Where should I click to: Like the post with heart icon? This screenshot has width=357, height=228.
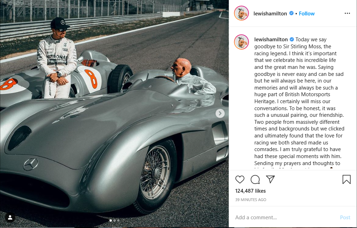click(x=240, y=179)
